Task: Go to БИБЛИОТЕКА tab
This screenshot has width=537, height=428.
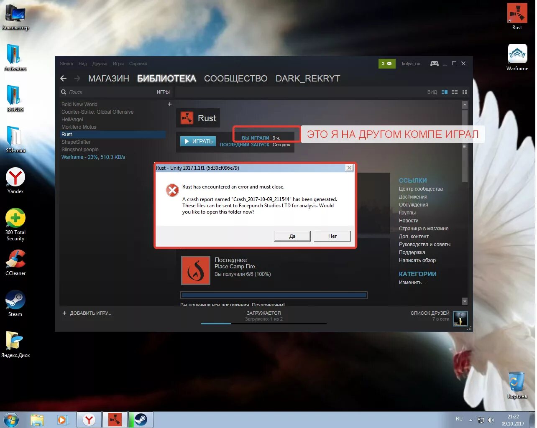Action: click(x=166, y=79)
